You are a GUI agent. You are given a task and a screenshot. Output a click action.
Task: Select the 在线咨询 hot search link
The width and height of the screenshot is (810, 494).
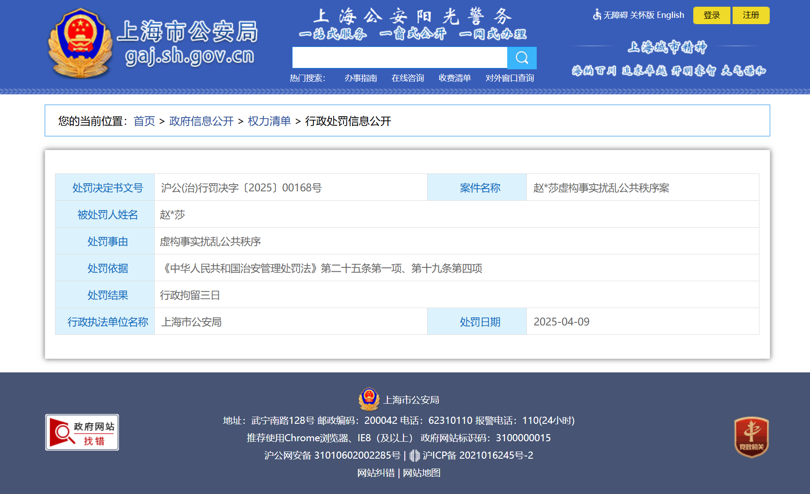coord(407,78)
